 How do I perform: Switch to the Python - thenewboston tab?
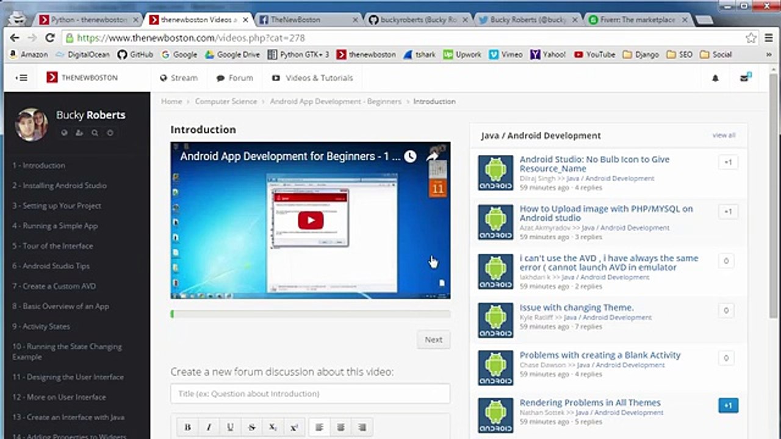point(88,20)
